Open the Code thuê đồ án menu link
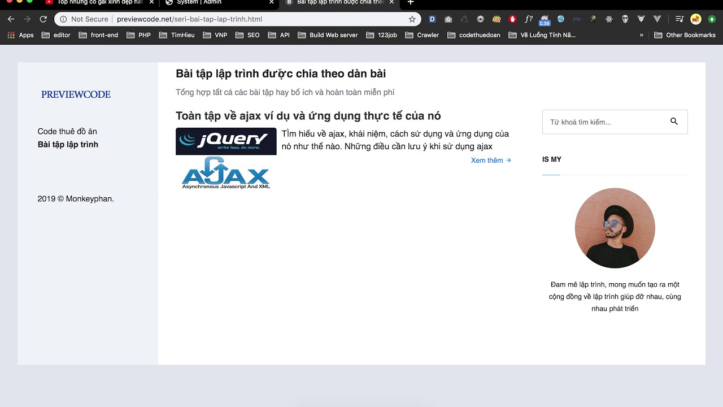Viewport: 723px width, 407px height. pyautogui.click(x=67, y=131)
